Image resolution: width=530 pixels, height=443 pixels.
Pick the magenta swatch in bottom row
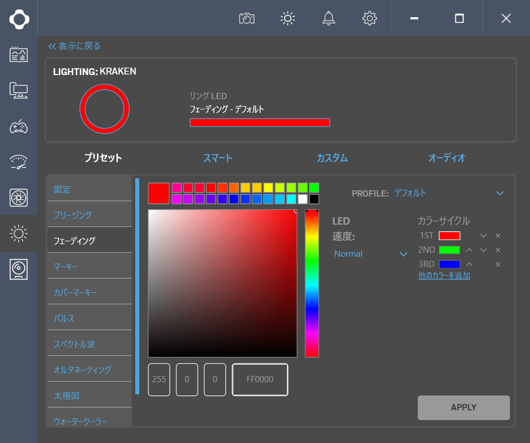pyautogui.click(x=176, y=199)
